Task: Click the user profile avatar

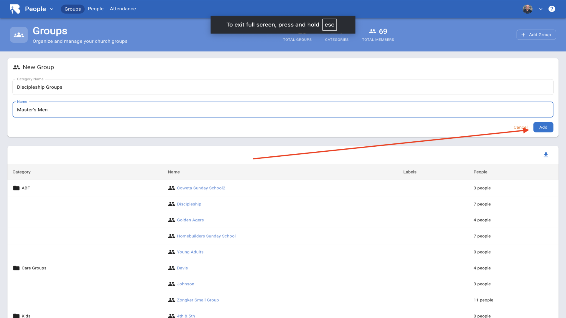Action: coord(527,9)
